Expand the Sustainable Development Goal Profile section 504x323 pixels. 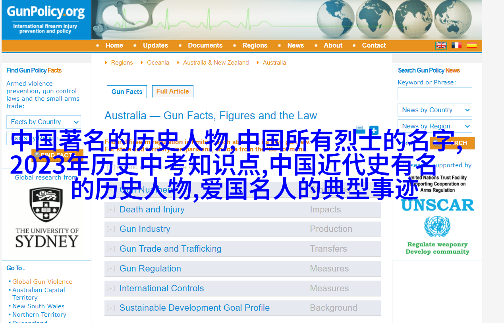click(x=111, y=308)
